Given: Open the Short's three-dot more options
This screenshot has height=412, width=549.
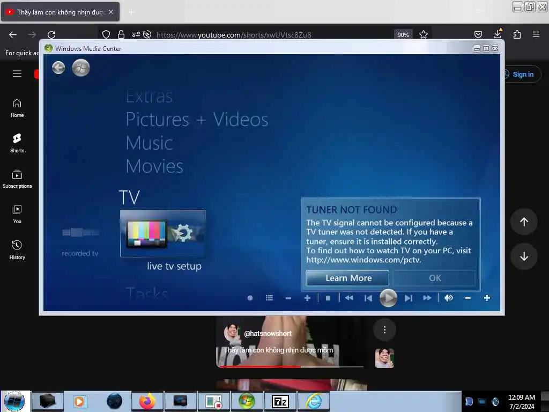Looking at the screenshot, I should 384,330.
